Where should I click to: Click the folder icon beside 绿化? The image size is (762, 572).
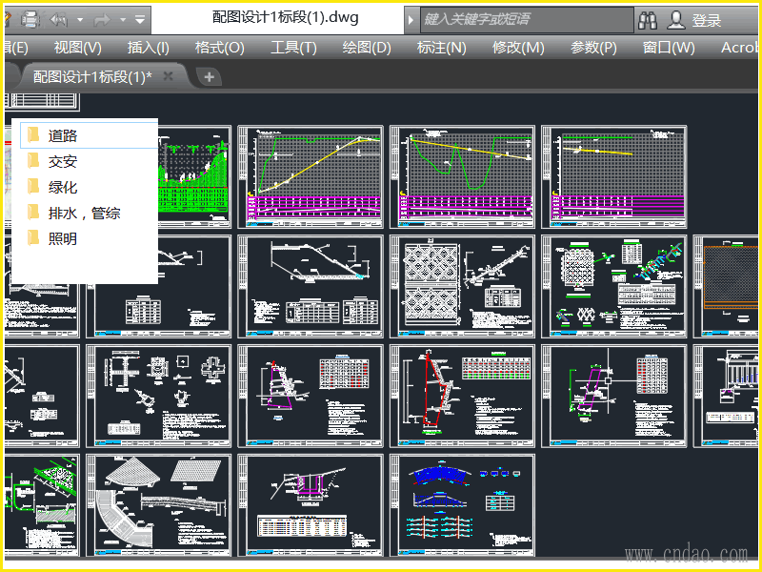click(33, 186)
